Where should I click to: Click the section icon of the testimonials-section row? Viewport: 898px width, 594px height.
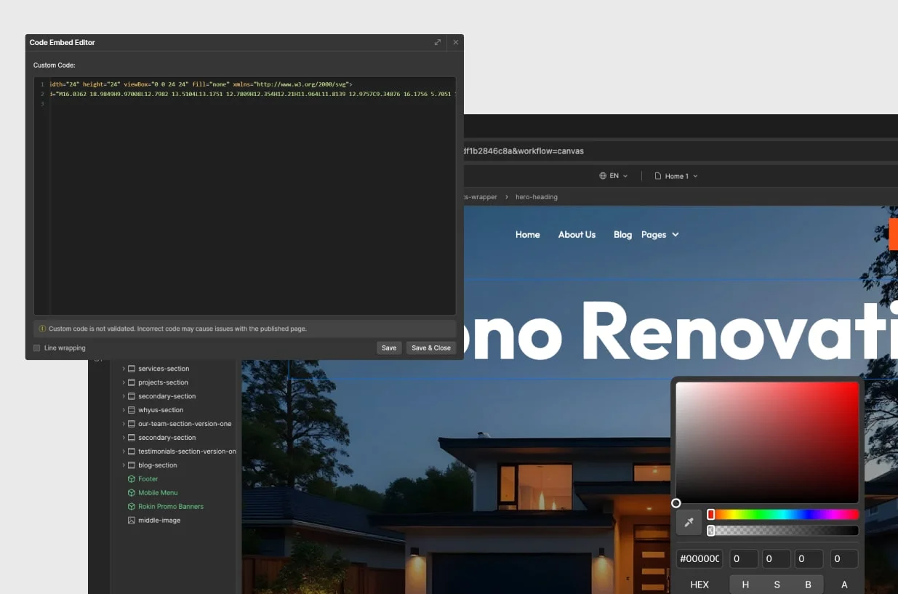132,451
